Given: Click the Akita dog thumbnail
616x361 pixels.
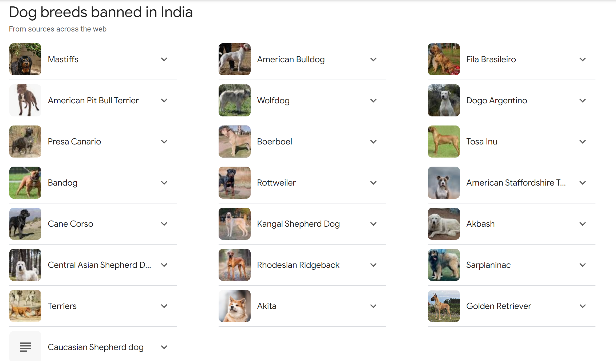Looking at the screenshot, I should (235, 306).
